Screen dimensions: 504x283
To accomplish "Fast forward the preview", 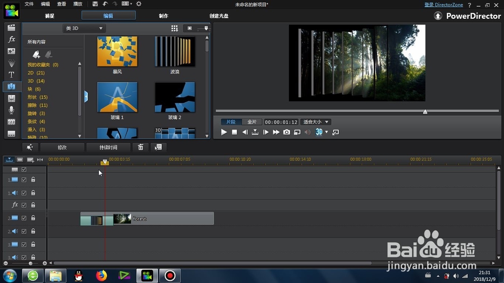I will point(276,132).
